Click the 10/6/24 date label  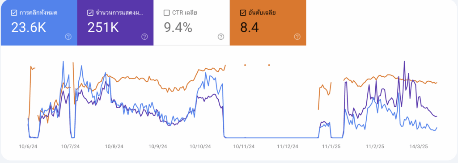pos(28,146)
